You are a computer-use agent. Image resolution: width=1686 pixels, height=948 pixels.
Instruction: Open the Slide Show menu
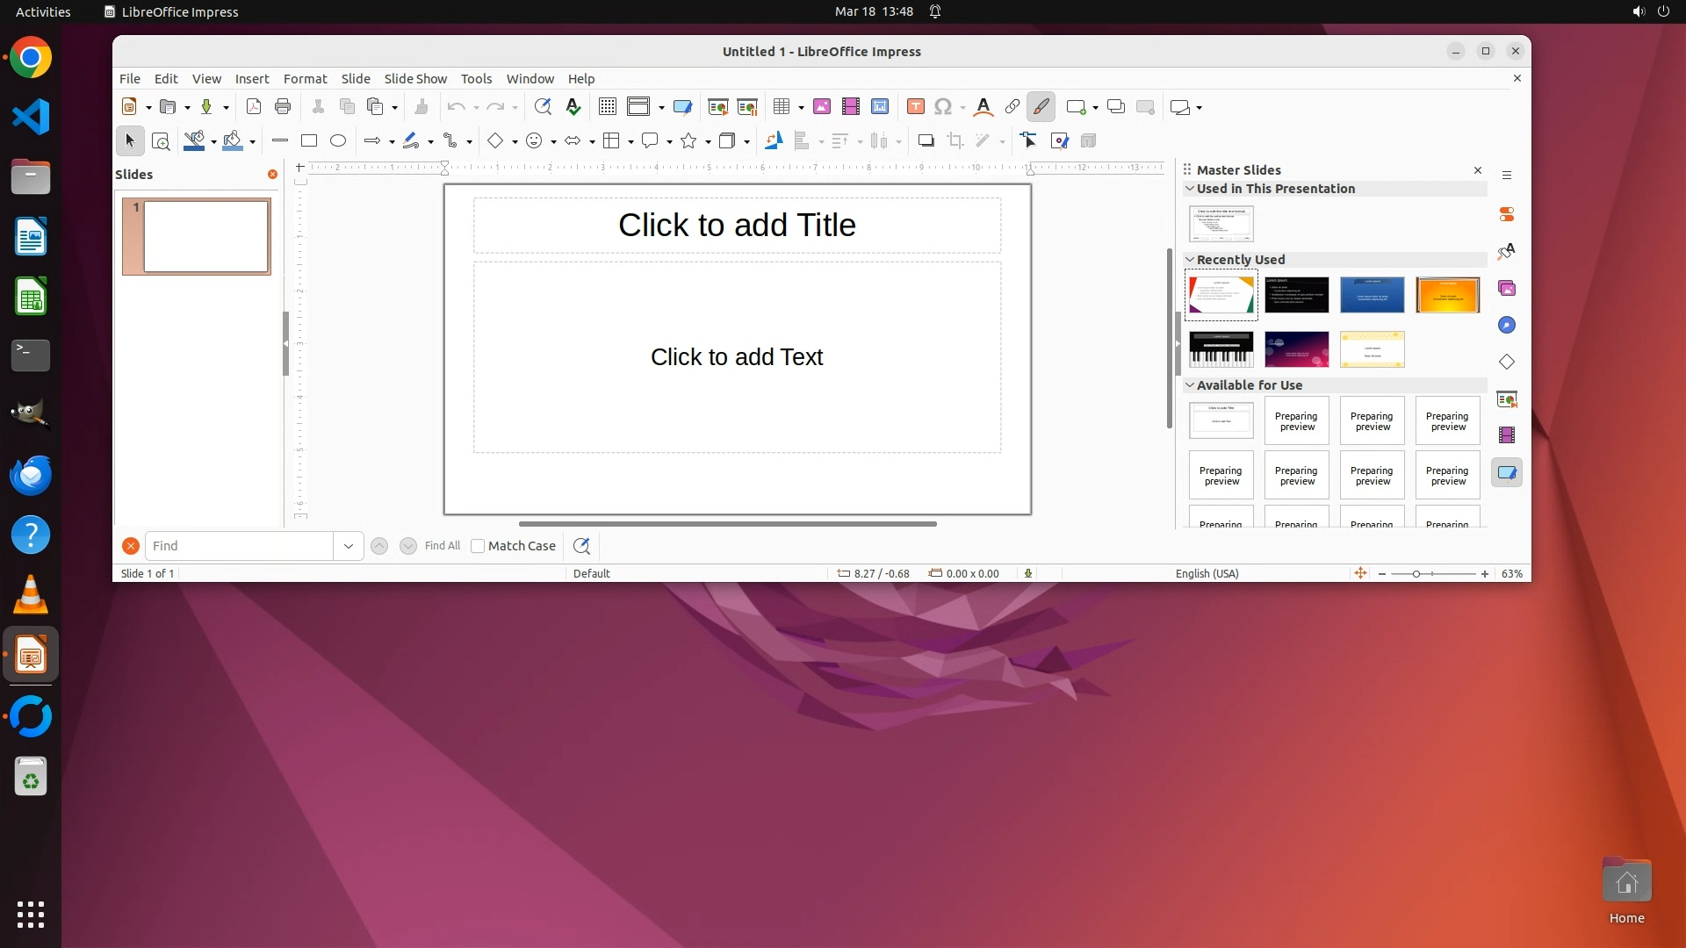(415, 79)
